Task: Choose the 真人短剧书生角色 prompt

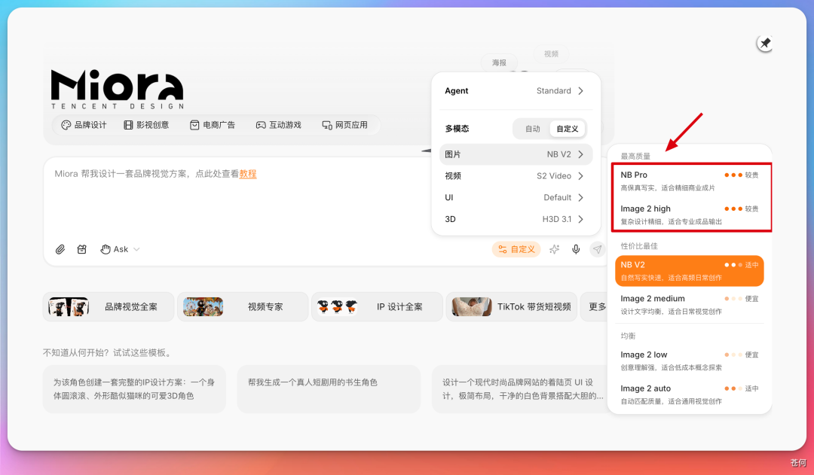Action: 329,389
